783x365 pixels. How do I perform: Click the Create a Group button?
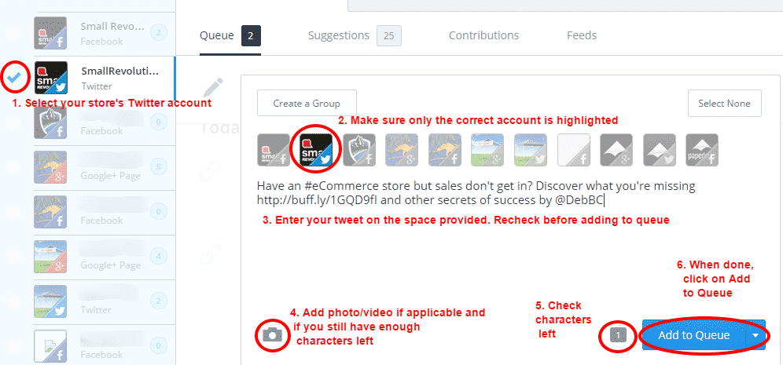(x=307, y=103)
